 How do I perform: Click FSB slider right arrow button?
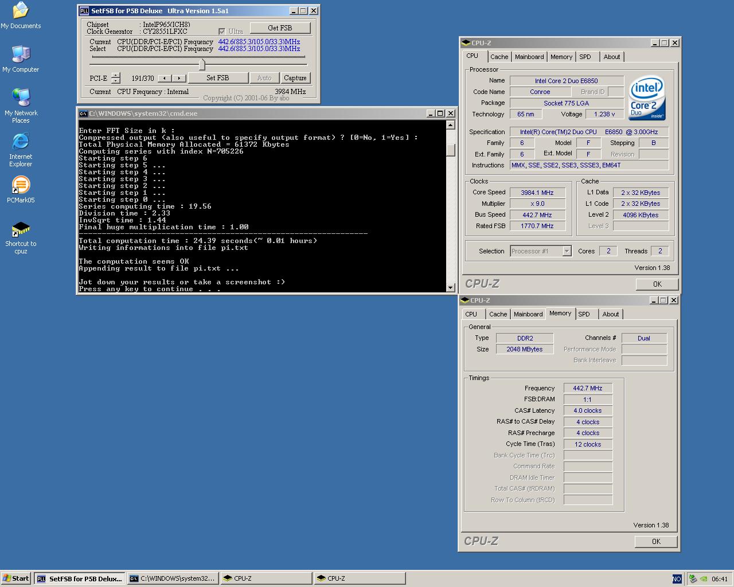pyautogui.click(x=179, y=78)
